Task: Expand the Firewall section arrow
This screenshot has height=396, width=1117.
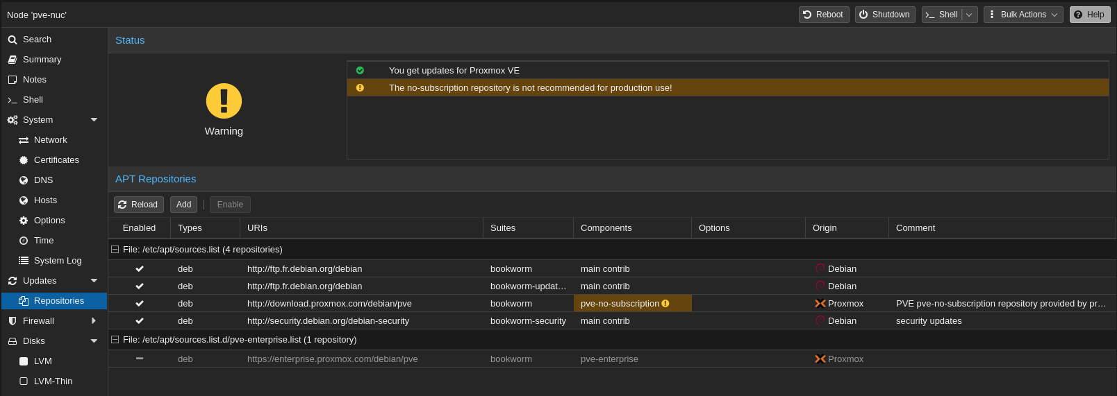Action: [x=94, y=321]
